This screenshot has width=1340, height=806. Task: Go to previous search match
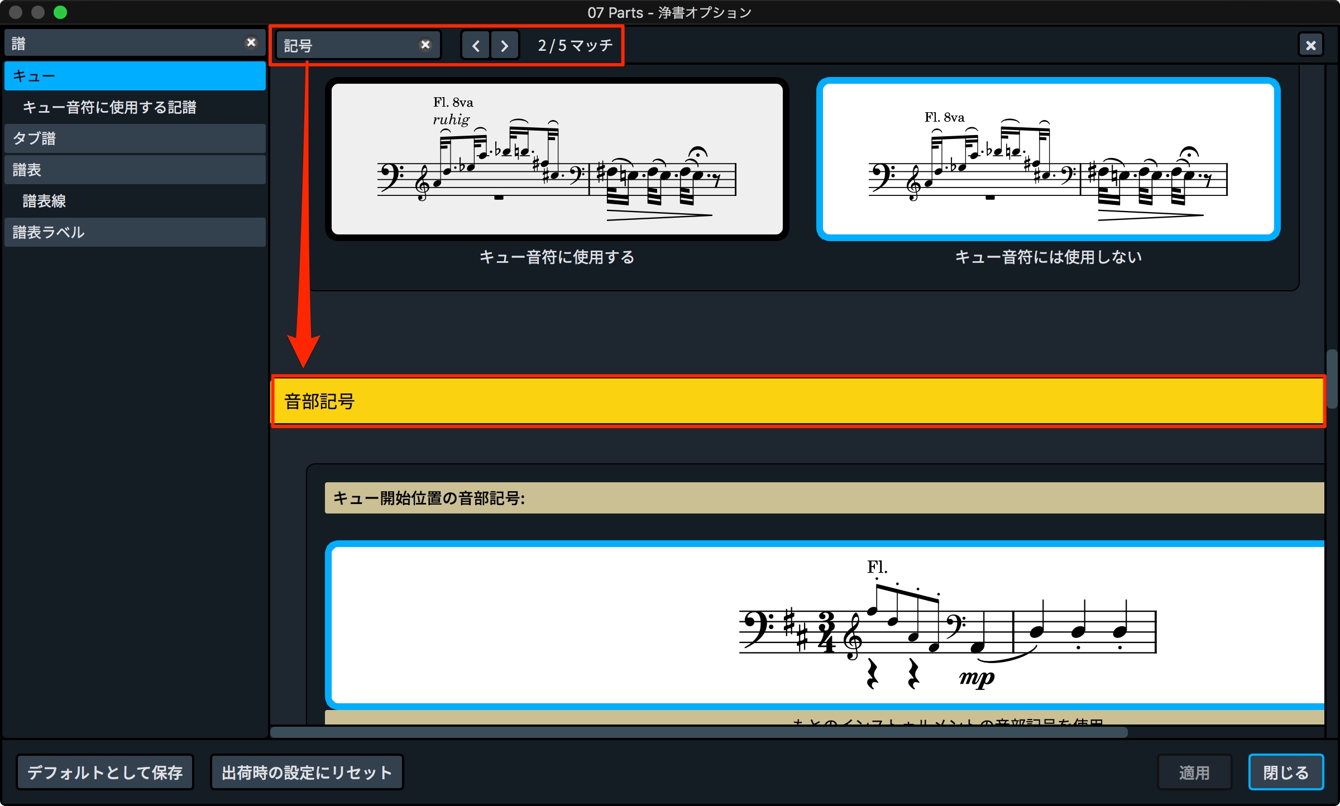476,46
